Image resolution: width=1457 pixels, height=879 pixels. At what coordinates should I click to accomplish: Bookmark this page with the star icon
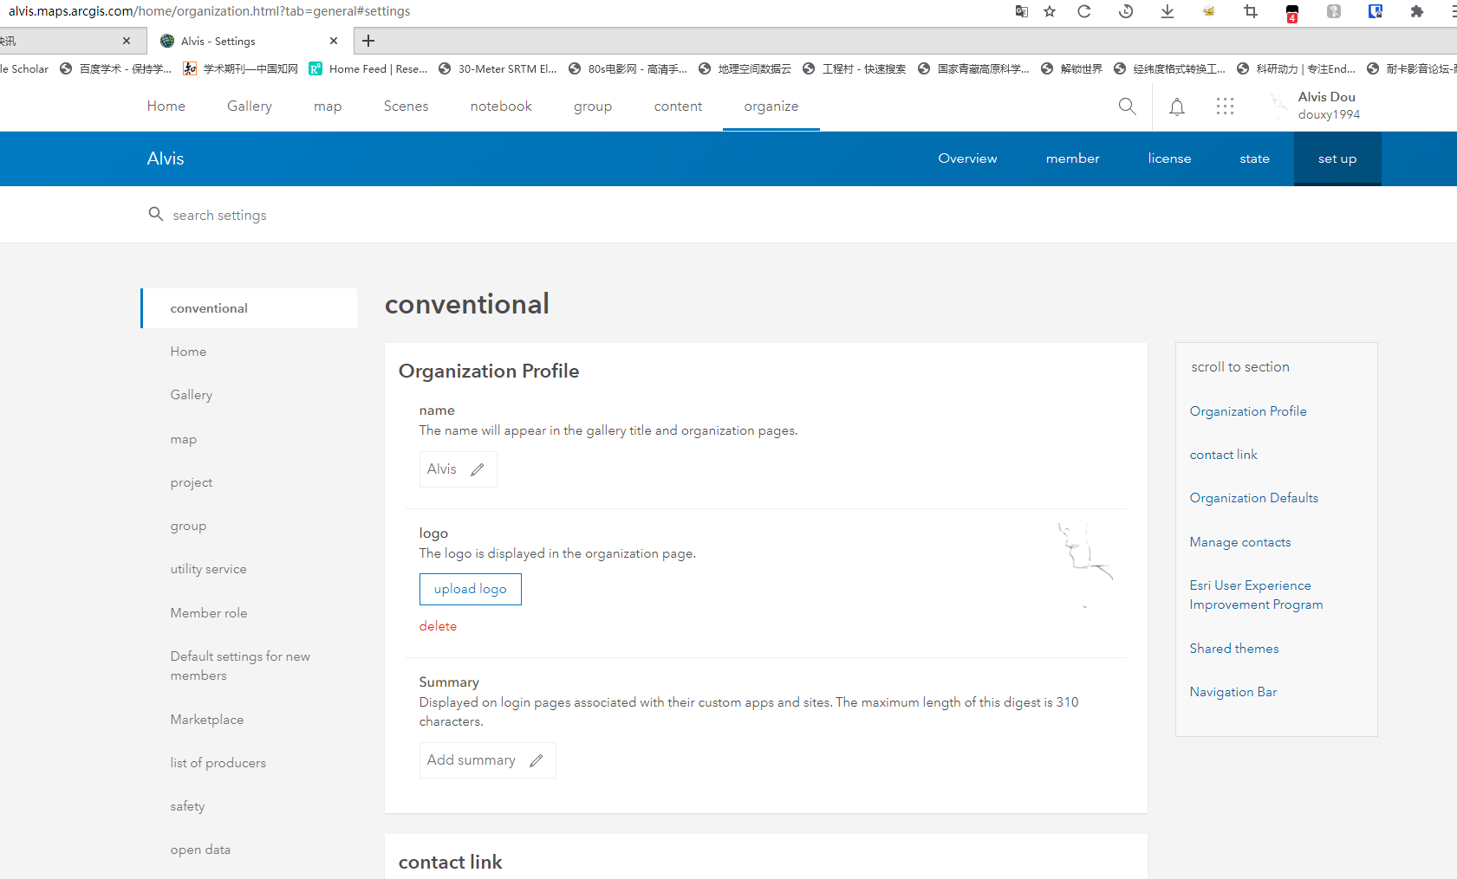pos(1050,11)
